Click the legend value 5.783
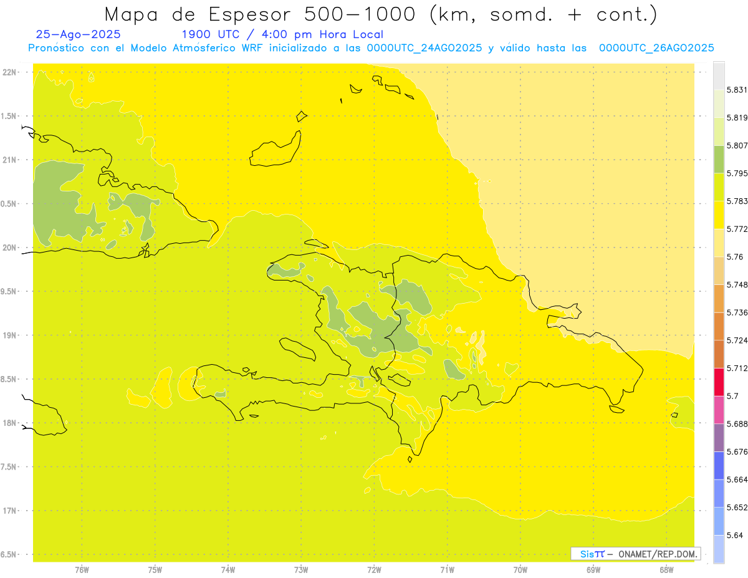The width and height of the screenshot is (748, 578). (x=737, y=201)
